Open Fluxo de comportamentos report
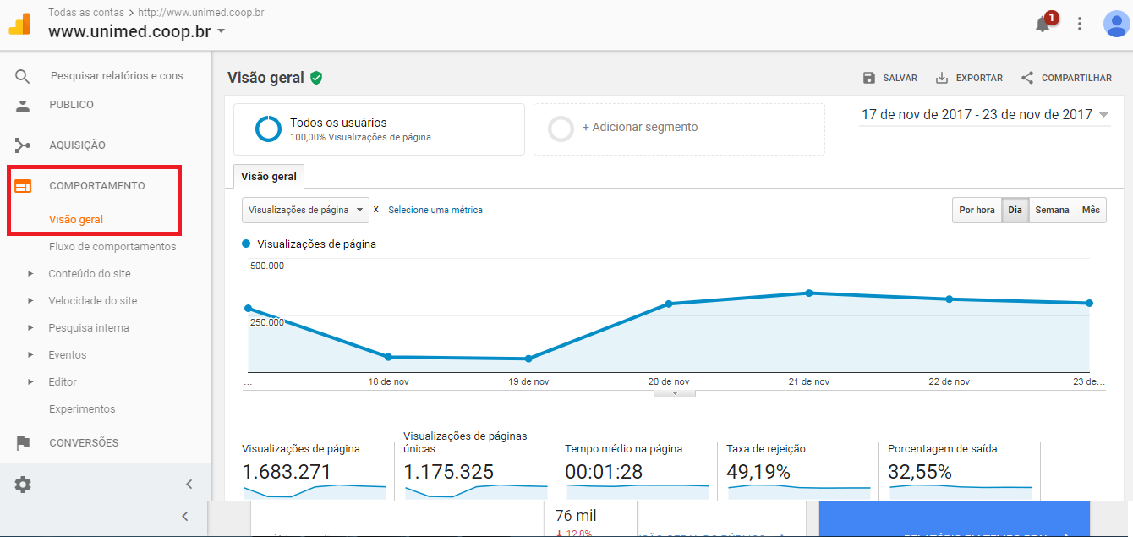 click(112, 247)
